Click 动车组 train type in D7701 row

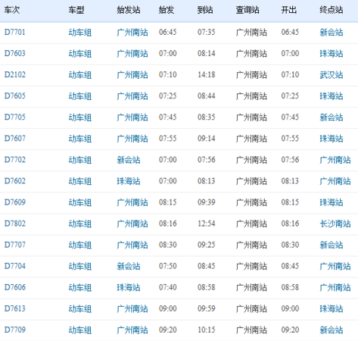pyautogui.click(x=80, y=33)
